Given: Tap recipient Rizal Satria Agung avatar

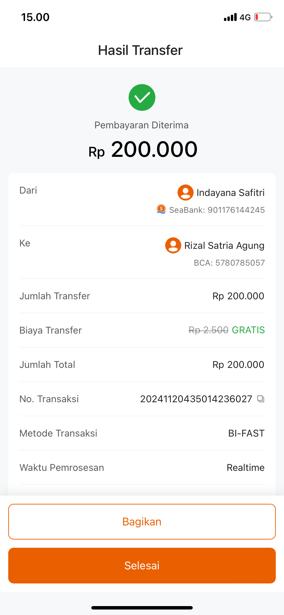Looking at the screenshot, I should (173, 245).
